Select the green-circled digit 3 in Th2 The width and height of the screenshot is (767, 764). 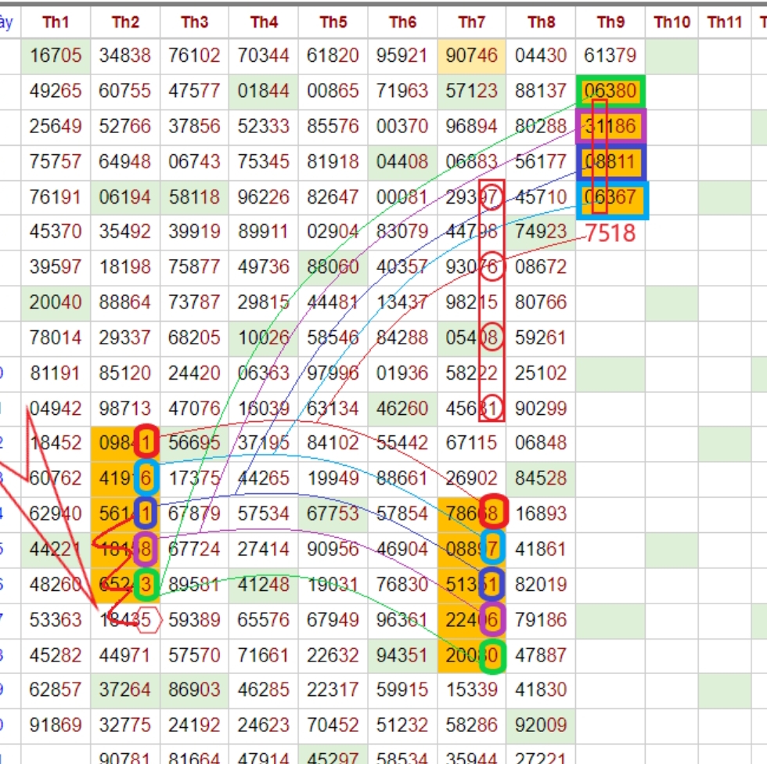(146, 584)
